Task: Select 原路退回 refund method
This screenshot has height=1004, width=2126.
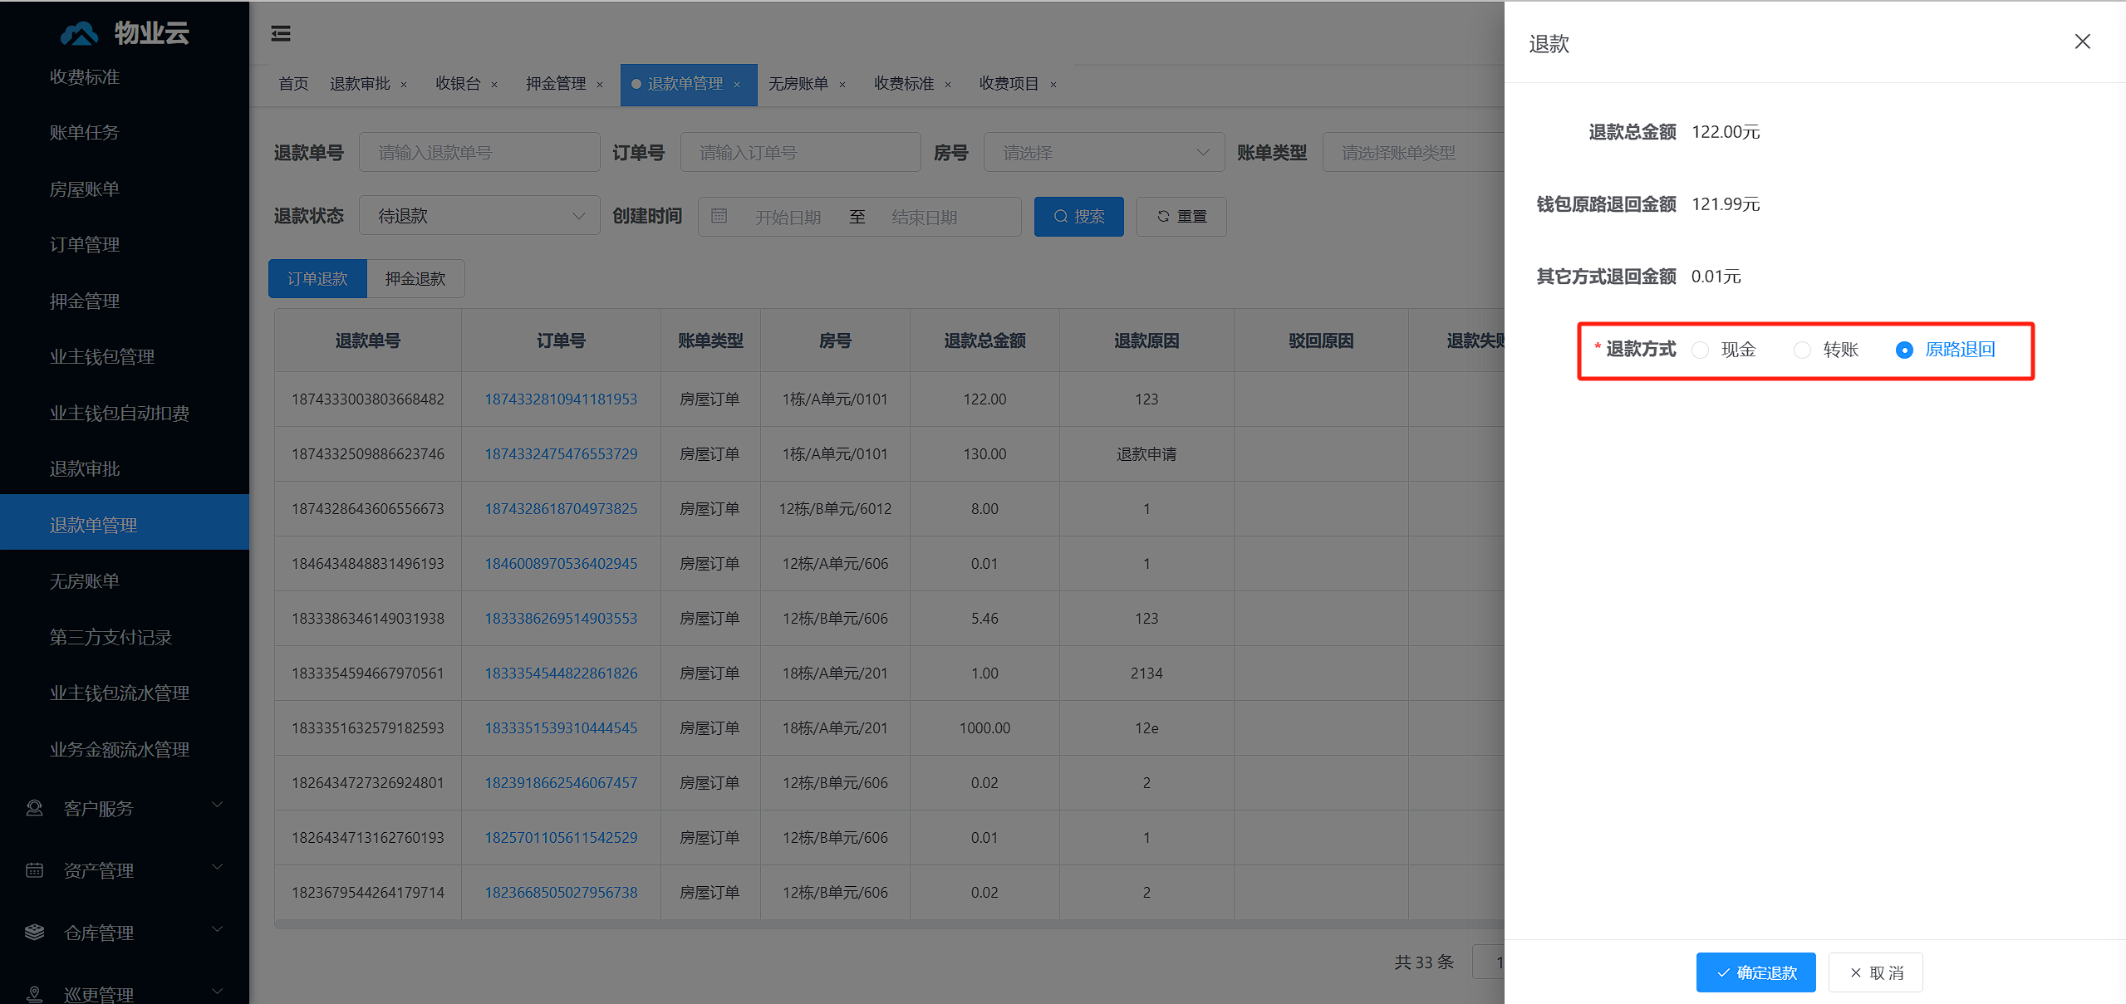Action: 1946,350
